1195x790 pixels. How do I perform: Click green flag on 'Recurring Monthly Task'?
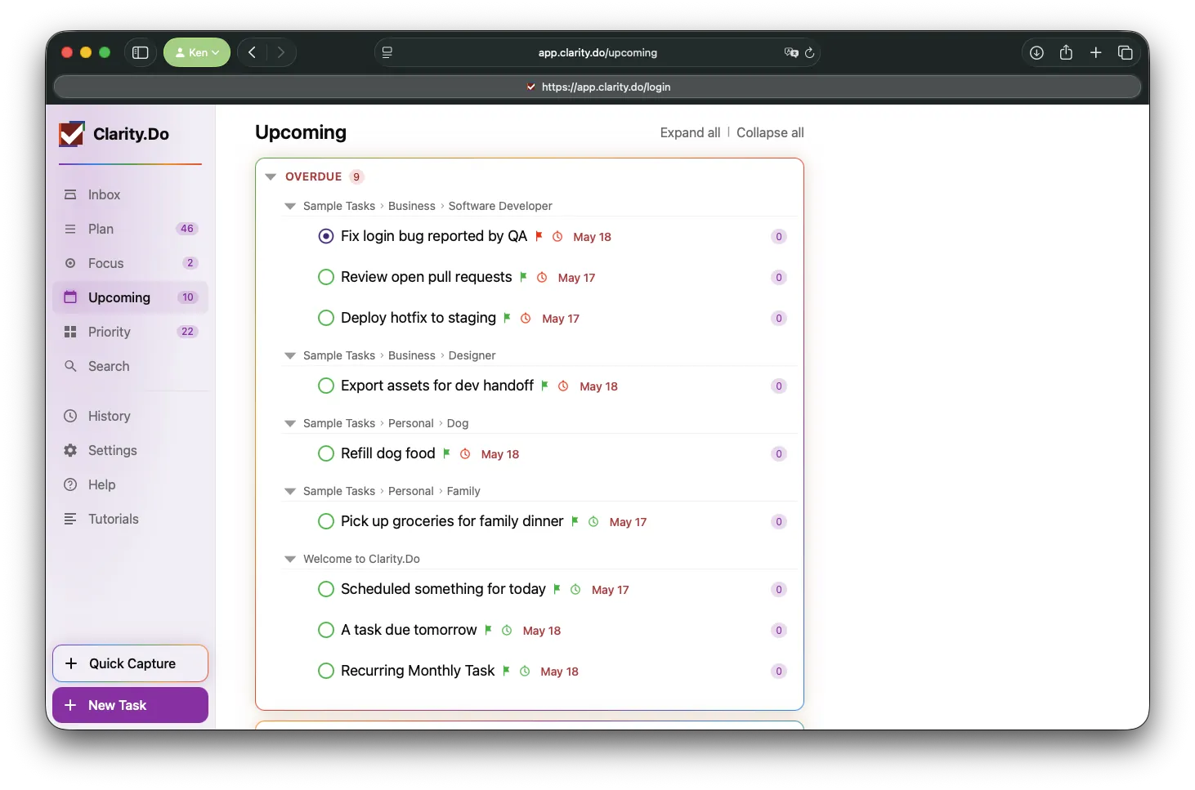coord(506,671)
